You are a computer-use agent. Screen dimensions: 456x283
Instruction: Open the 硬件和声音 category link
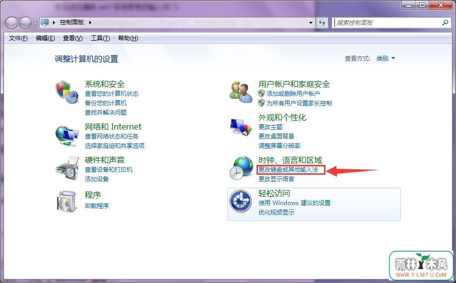tap(105, 160)
